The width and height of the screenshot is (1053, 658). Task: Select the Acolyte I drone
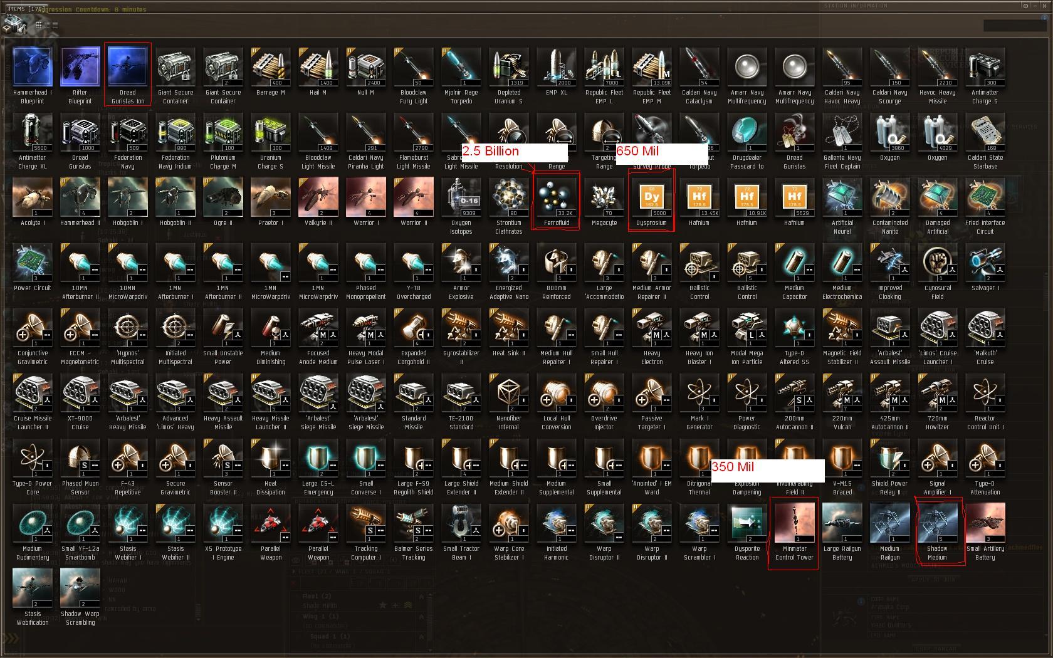pos(33,201)
